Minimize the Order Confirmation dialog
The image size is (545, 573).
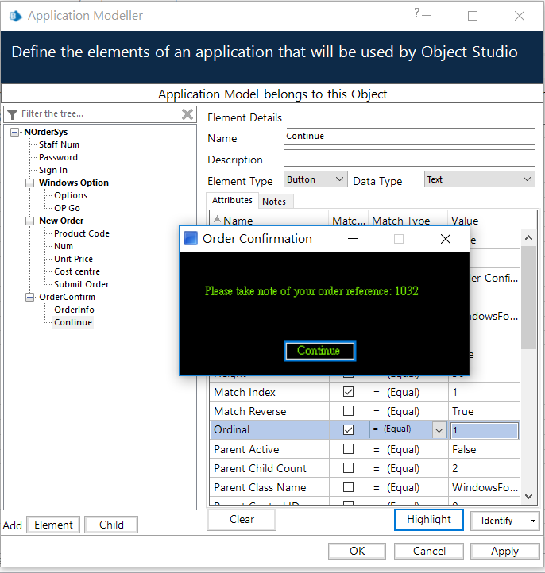[x=353, y=239]
